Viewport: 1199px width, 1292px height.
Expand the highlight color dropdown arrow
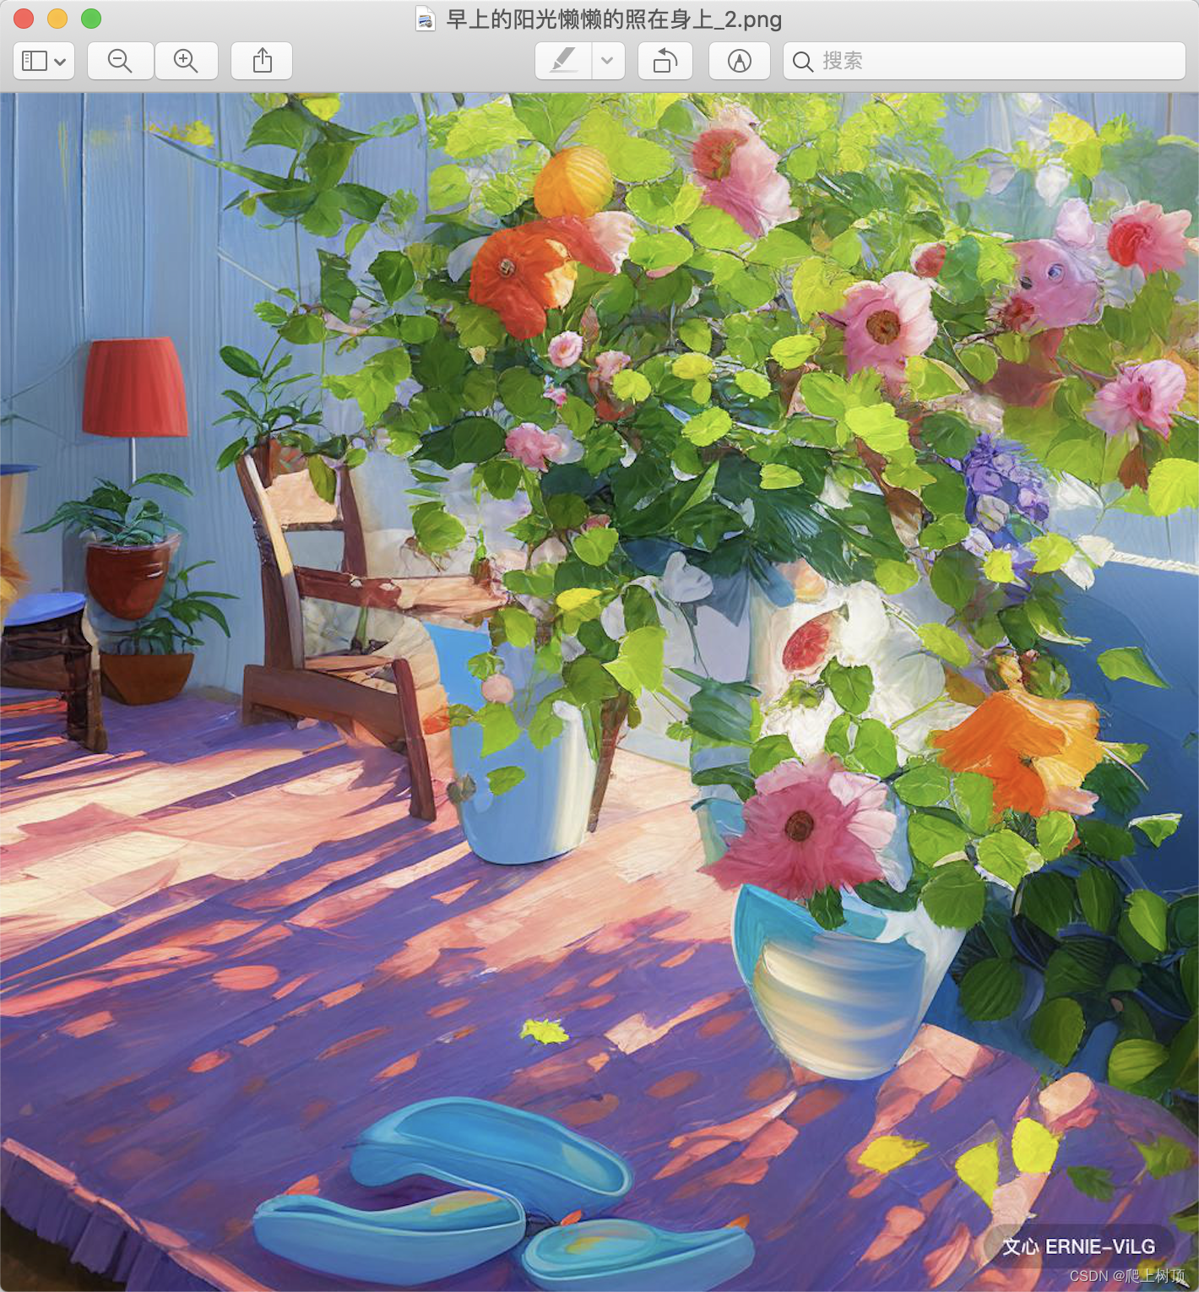click(x=608, y=61)
